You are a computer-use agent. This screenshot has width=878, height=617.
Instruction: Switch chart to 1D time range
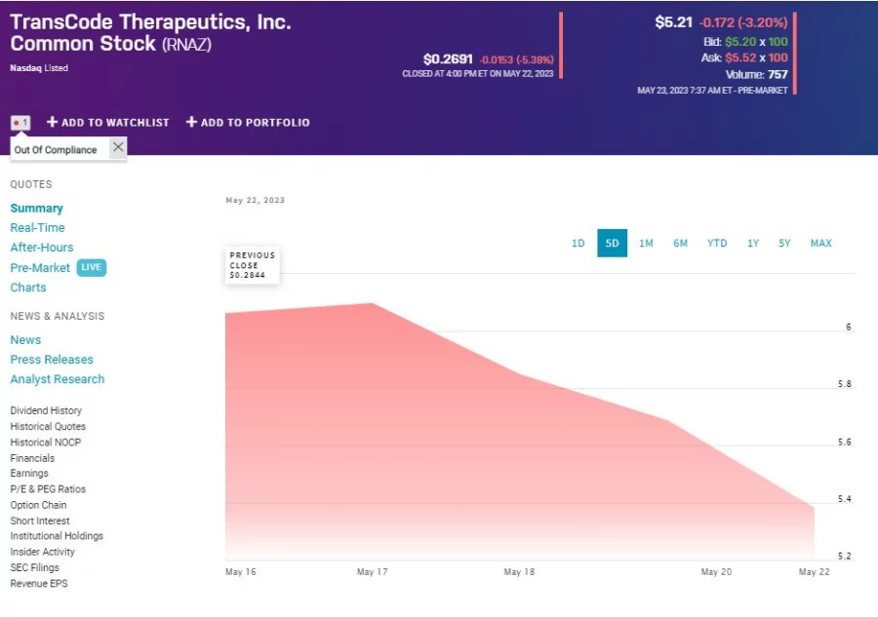(578, 243)
